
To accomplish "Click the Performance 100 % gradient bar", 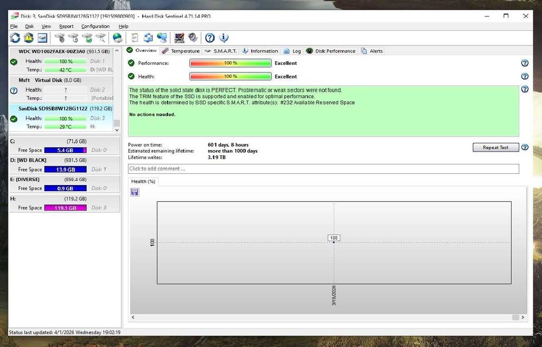I will pyautogui.click(x=230, y=63).
